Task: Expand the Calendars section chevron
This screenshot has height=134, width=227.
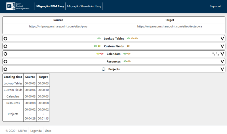Action: point(222,54)
